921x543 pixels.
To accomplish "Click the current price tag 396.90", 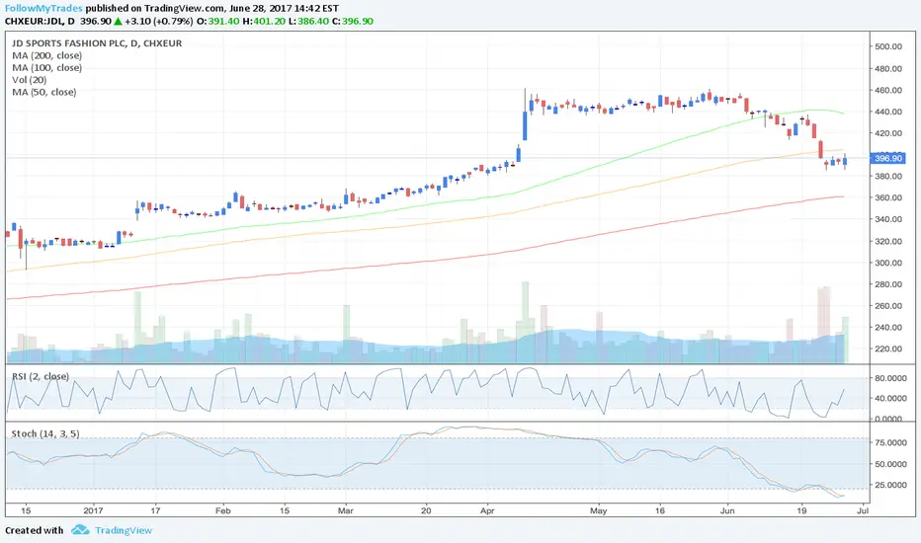I will (888, 159).
